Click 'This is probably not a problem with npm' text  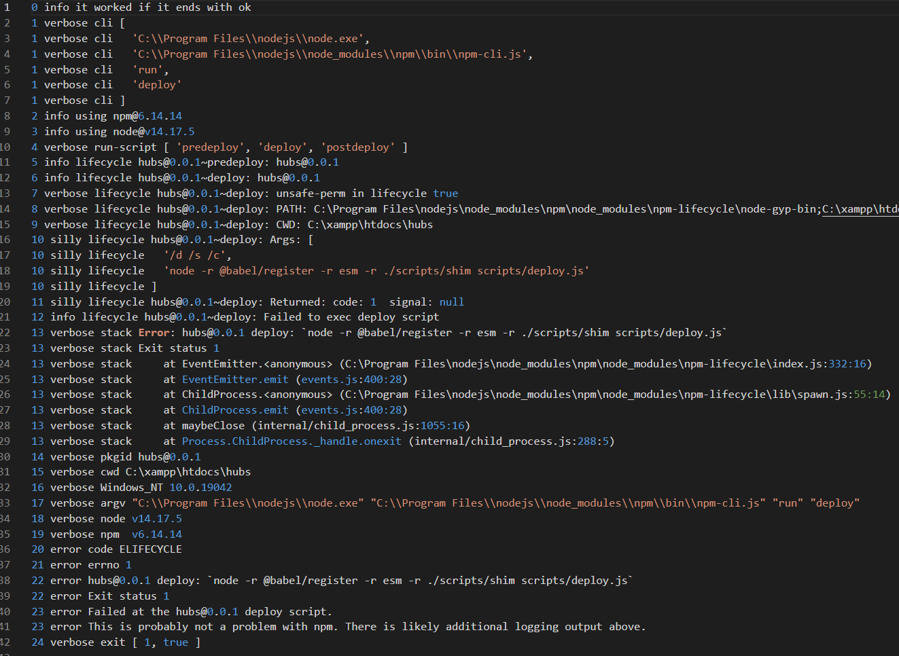pyautogui.click(x=214, y=627)
